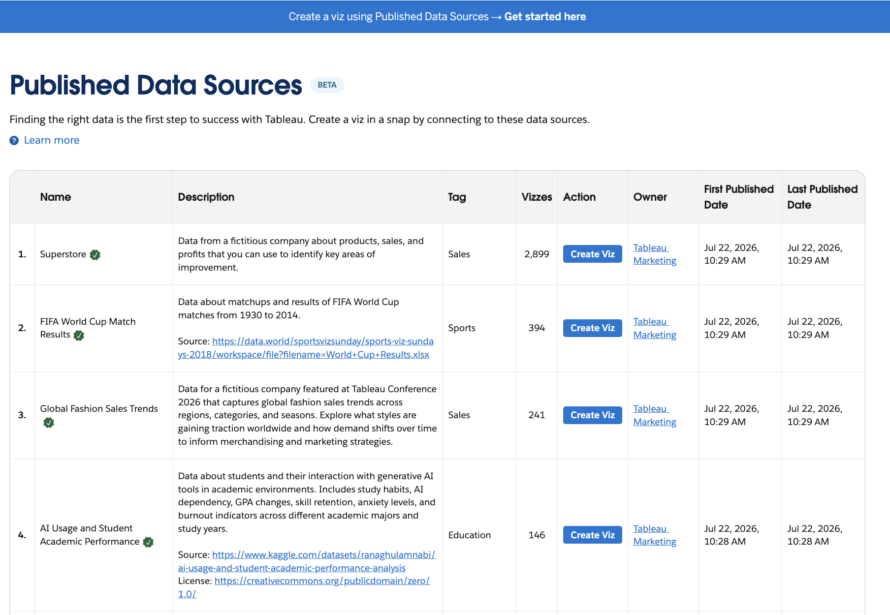Click Get started here in banner
The height and width of the screenshot is (615, 890).
point(545,17)
